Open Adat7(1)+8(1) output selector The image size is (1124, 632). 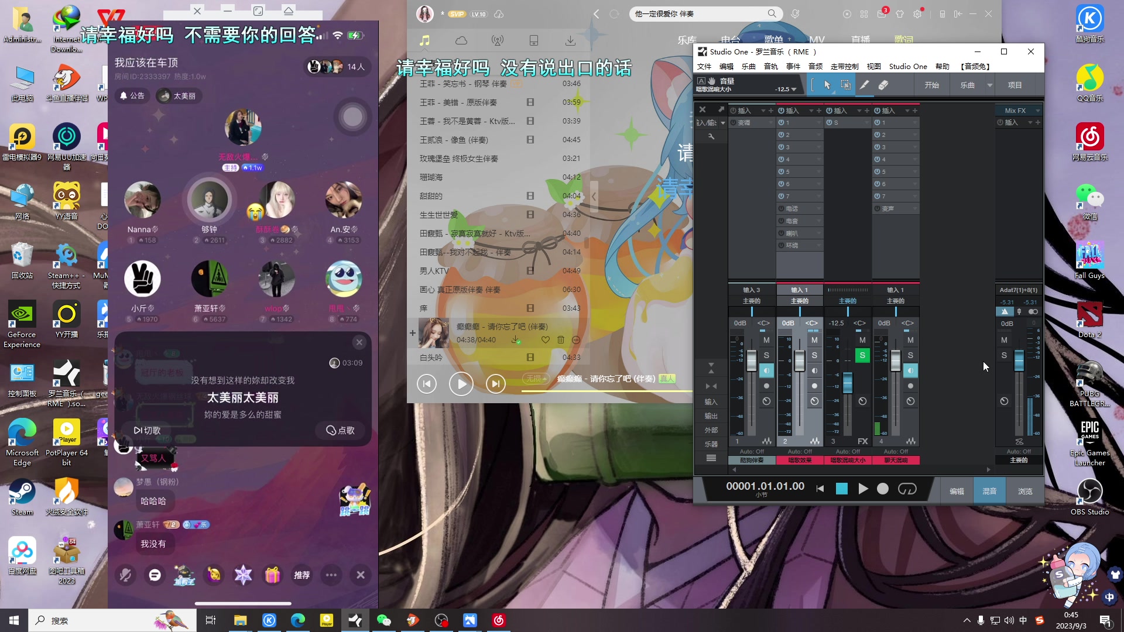(1019, 290)
